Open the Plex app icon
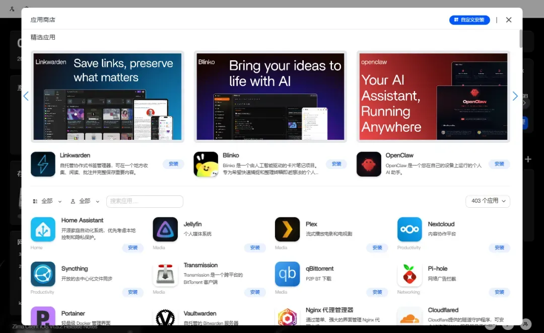 point(287,229)
